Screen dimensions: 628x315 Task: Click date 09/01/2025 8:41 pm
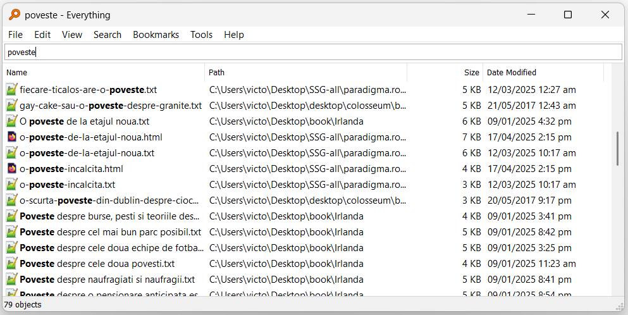coord(529,280)
